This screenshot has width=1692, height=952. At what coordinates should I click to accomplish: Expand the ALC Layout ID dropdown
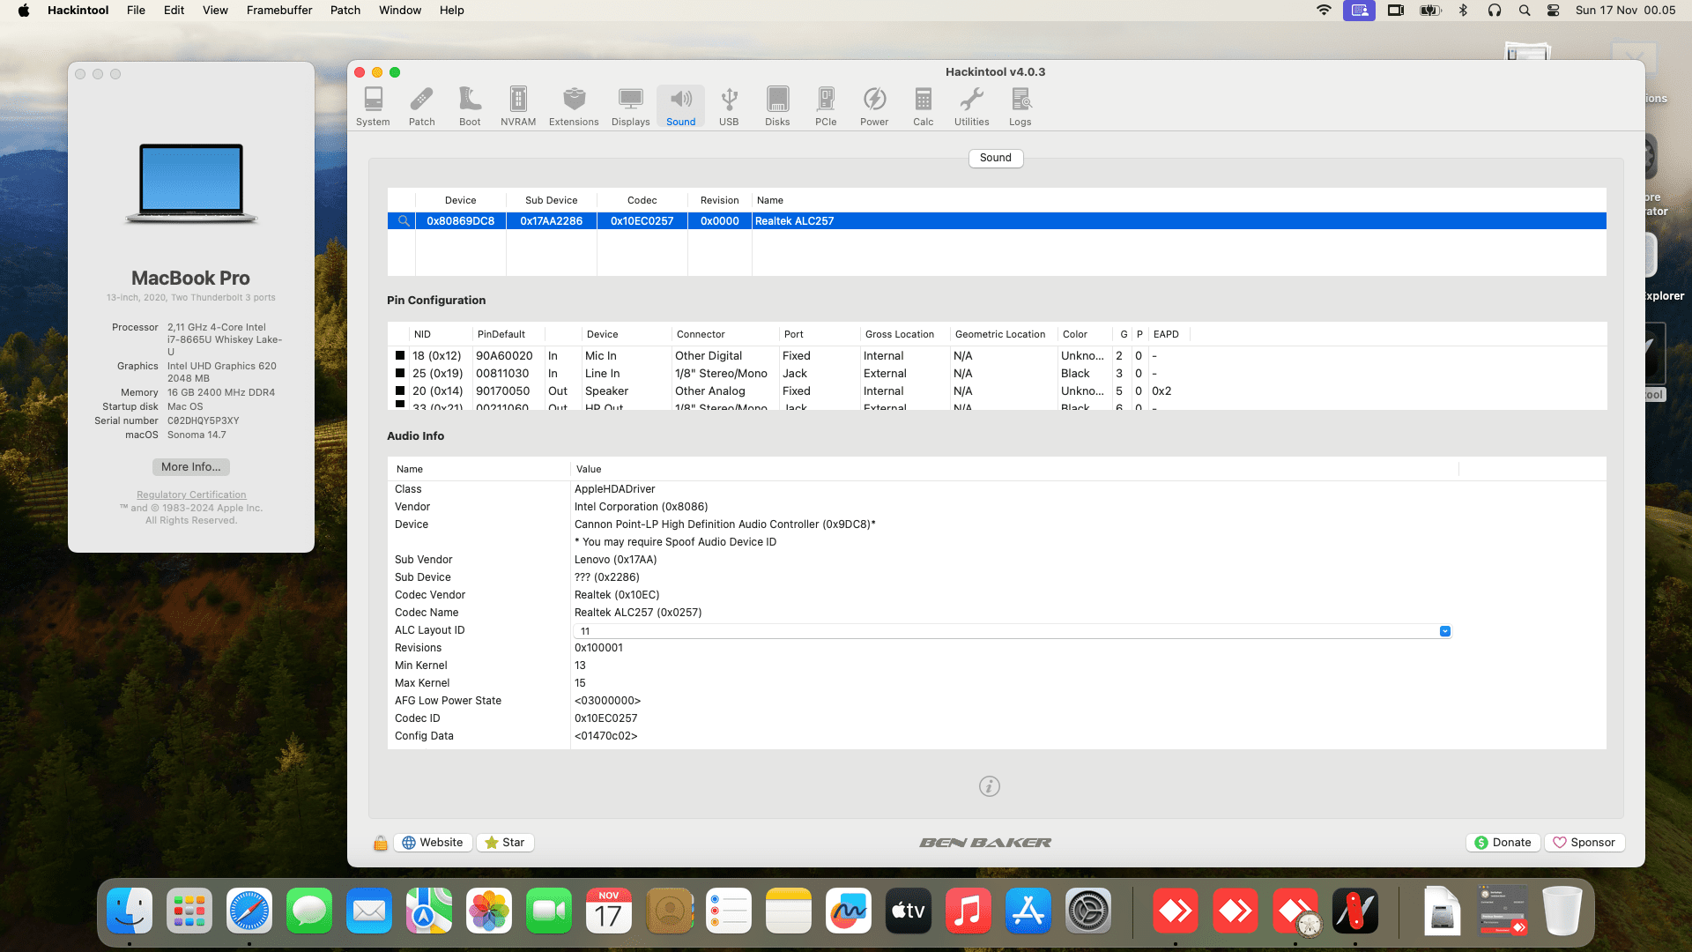[1444, 631]
